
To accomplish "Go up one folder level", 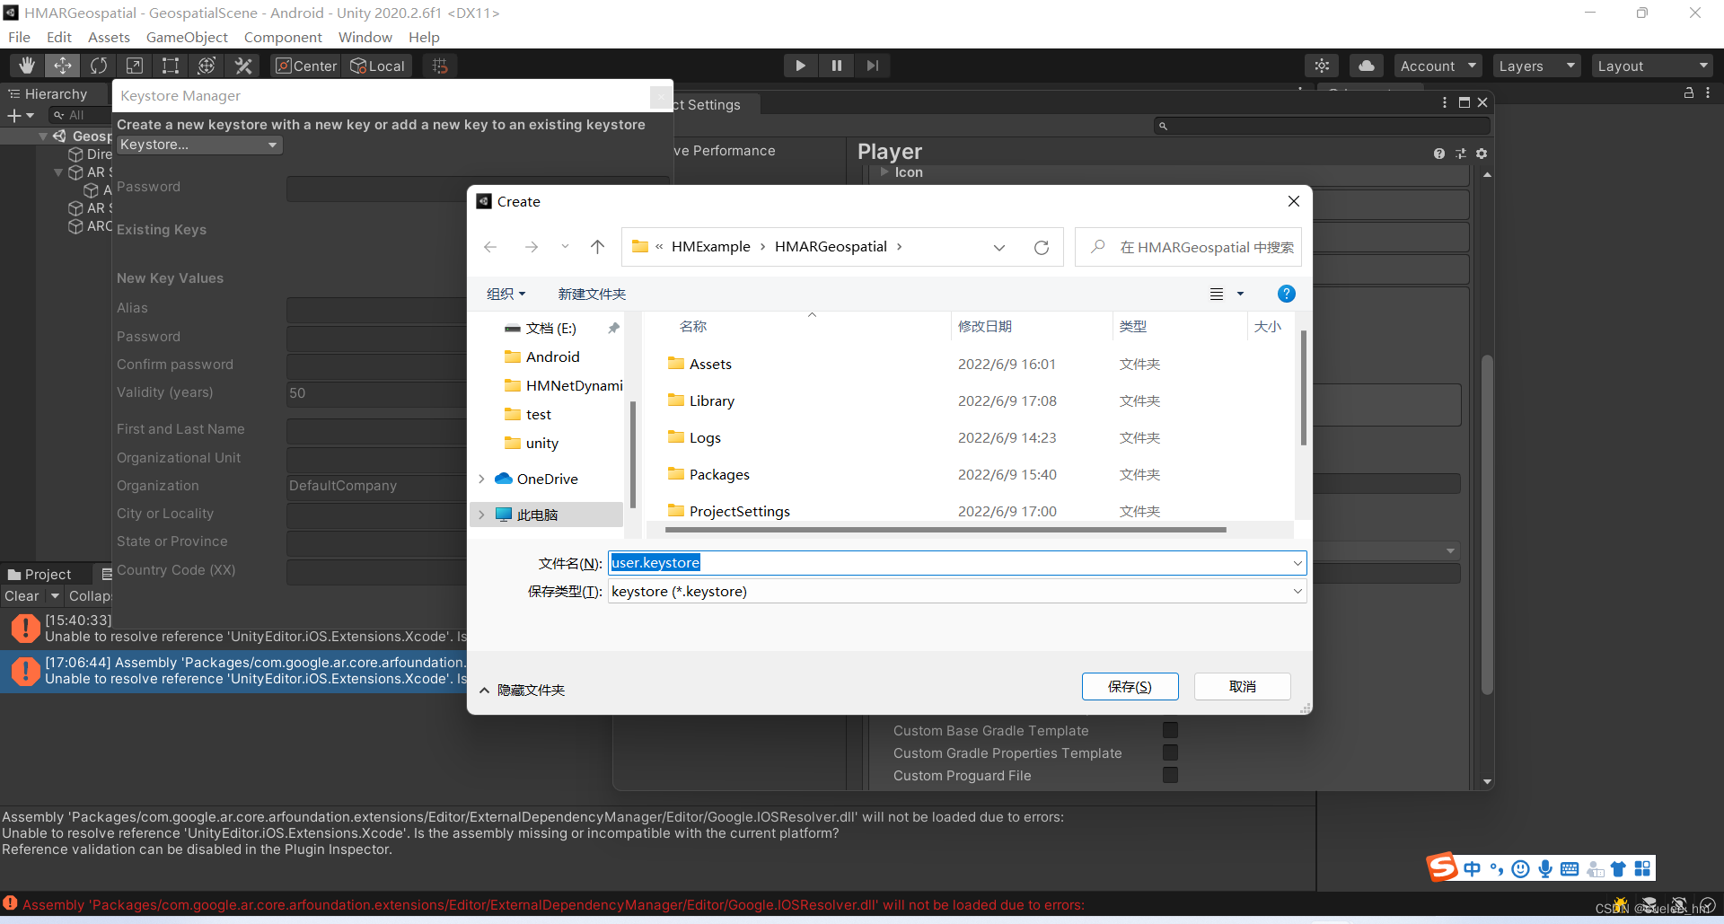I will click(x=598, y=247).
